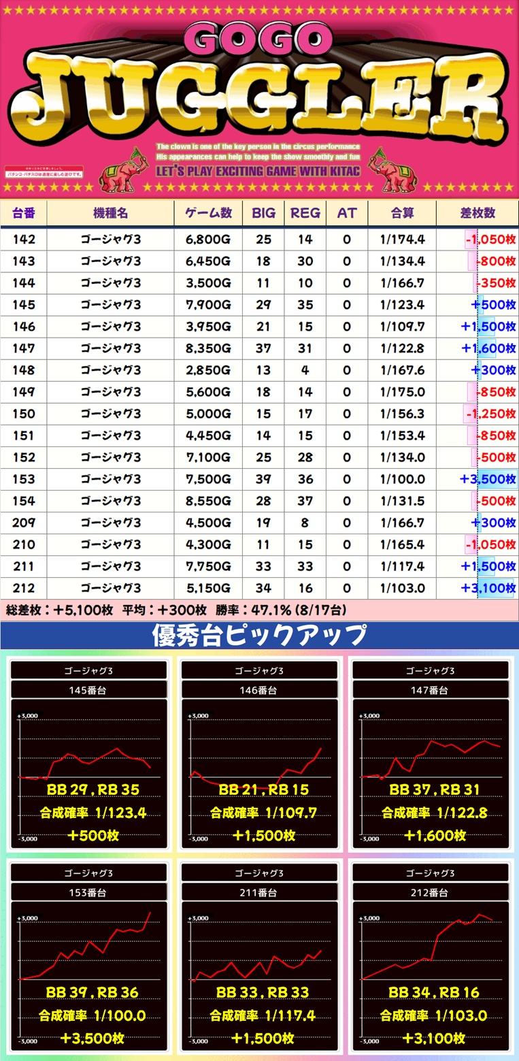Click the 優秀台ピックアップ section header
This screenshot has width=519, height=1061.
point(258,636)
